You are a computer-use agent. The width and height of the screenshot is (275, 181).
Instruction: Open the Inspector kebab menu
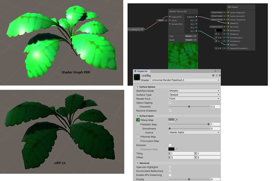[x=218, y=71]
